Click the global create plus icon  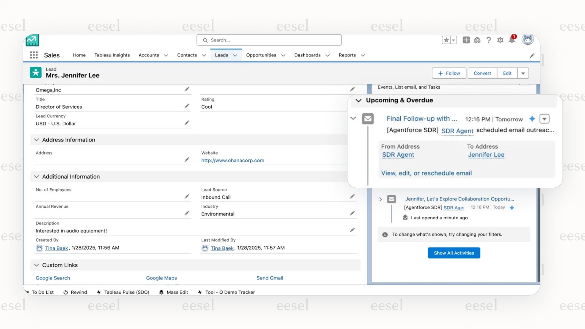click(466, 40)
